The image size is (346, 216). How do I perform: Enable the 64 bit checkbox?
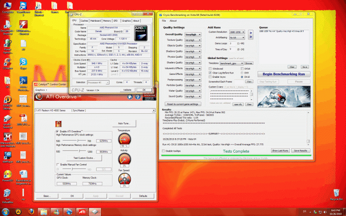coord(242,69)
